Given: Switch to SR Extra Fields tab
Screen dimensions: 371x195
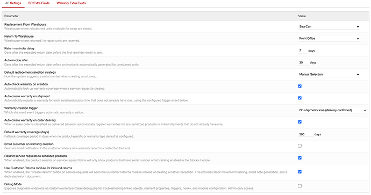Looking at the screenshot, I should (x=39, y=3).
